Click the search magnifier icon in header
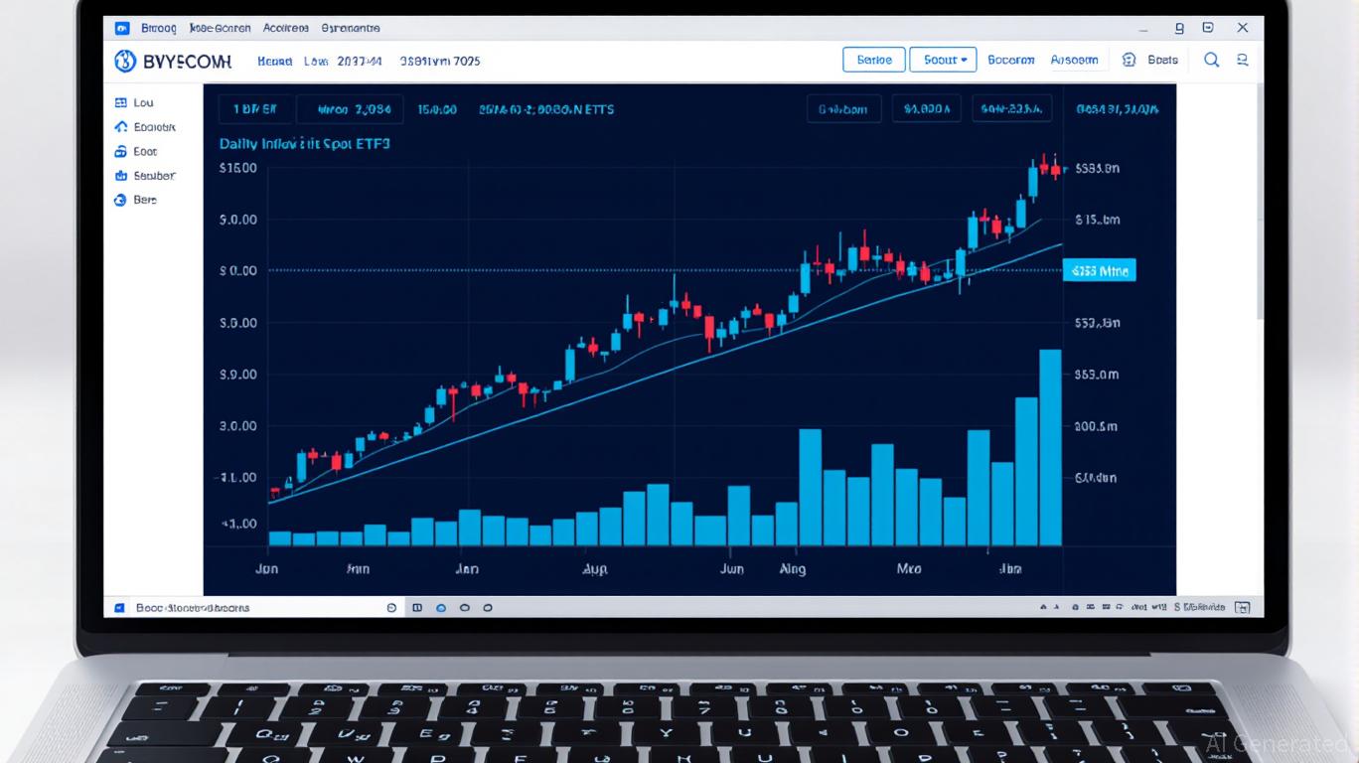 (x=1211, y=60)
